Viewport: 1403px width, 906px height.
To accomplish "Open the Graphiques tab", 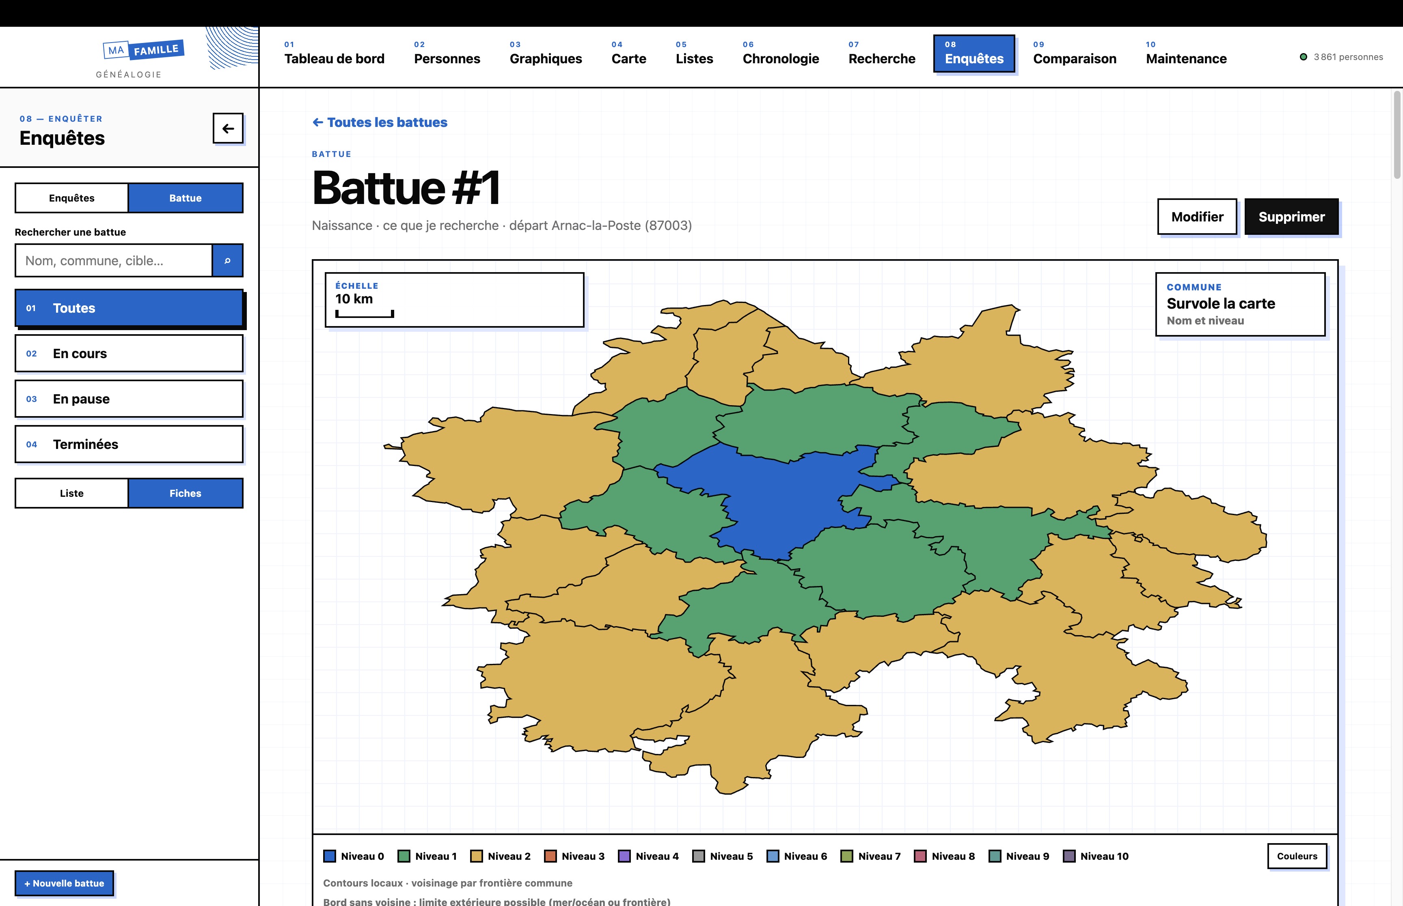I will tap(546, 54).
